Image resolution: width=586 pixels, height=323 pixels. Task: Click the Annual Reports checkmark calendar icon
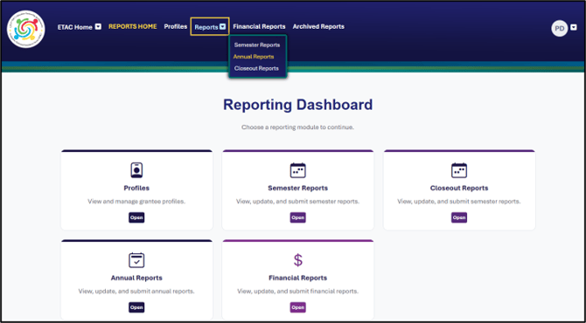pos(136,260)
